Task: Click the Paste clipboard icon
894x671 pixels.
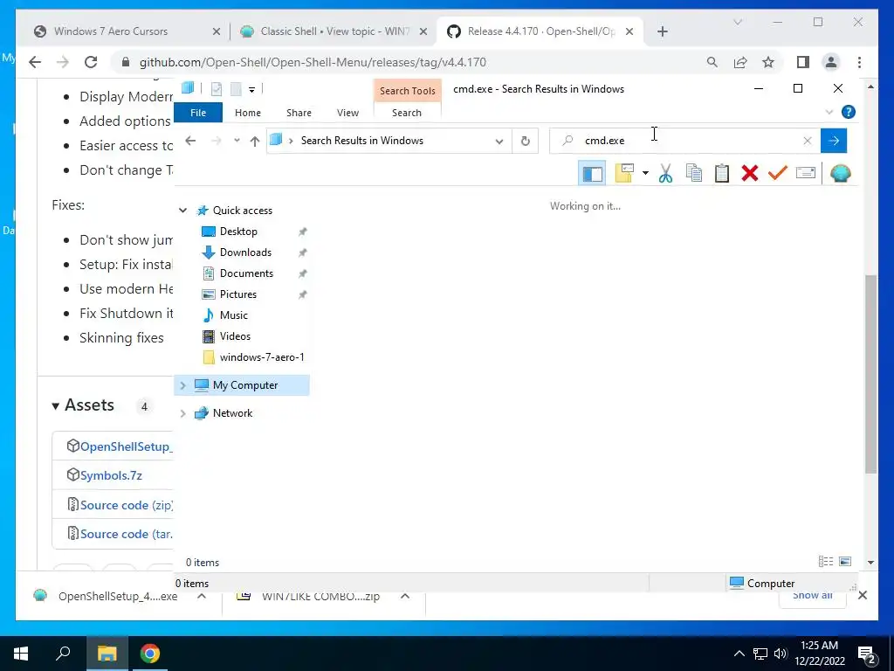Action: pos(722,173)
